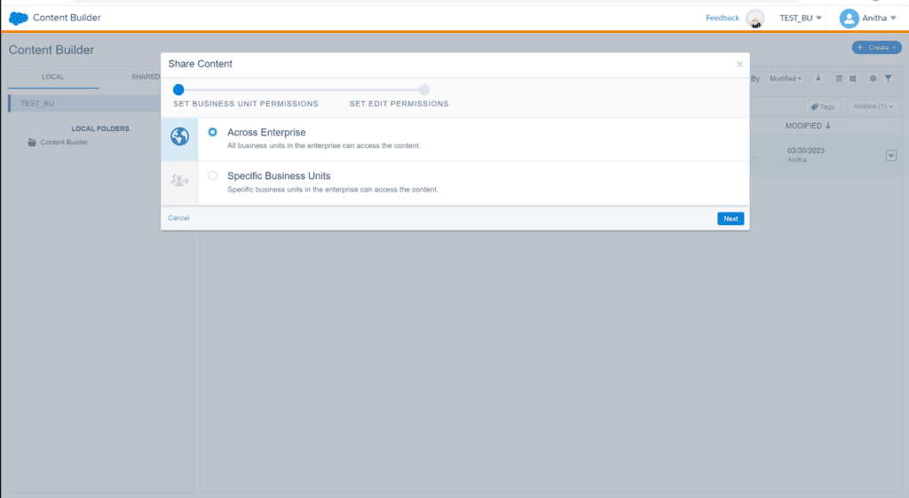This screenshot has width=909, height=498.
Task: Click the Specific Business Units people icon
Action: coord(179,180)
